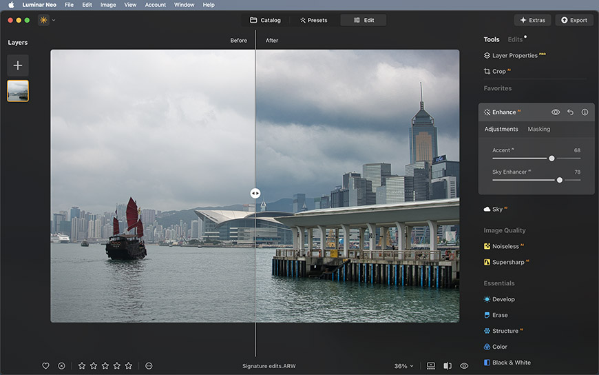Click the Image Quality section label
The image size is (599, 375).
tap(505, 230)
